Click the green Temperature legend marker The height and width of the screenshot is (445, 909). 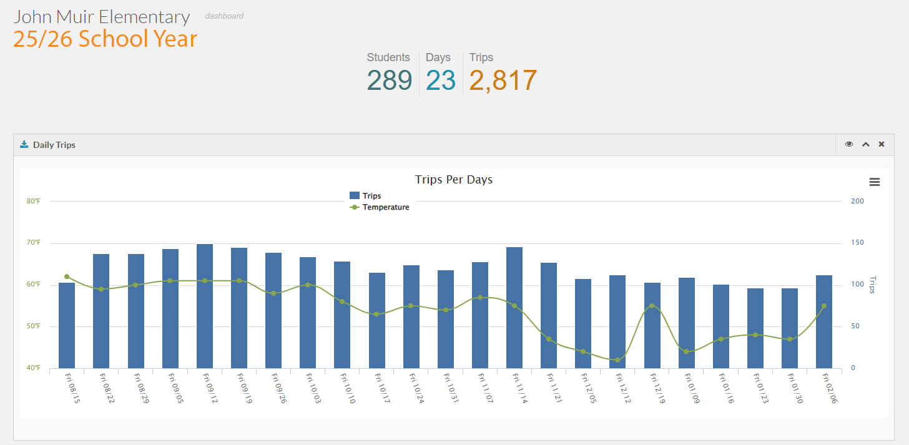tap(355, 207)
